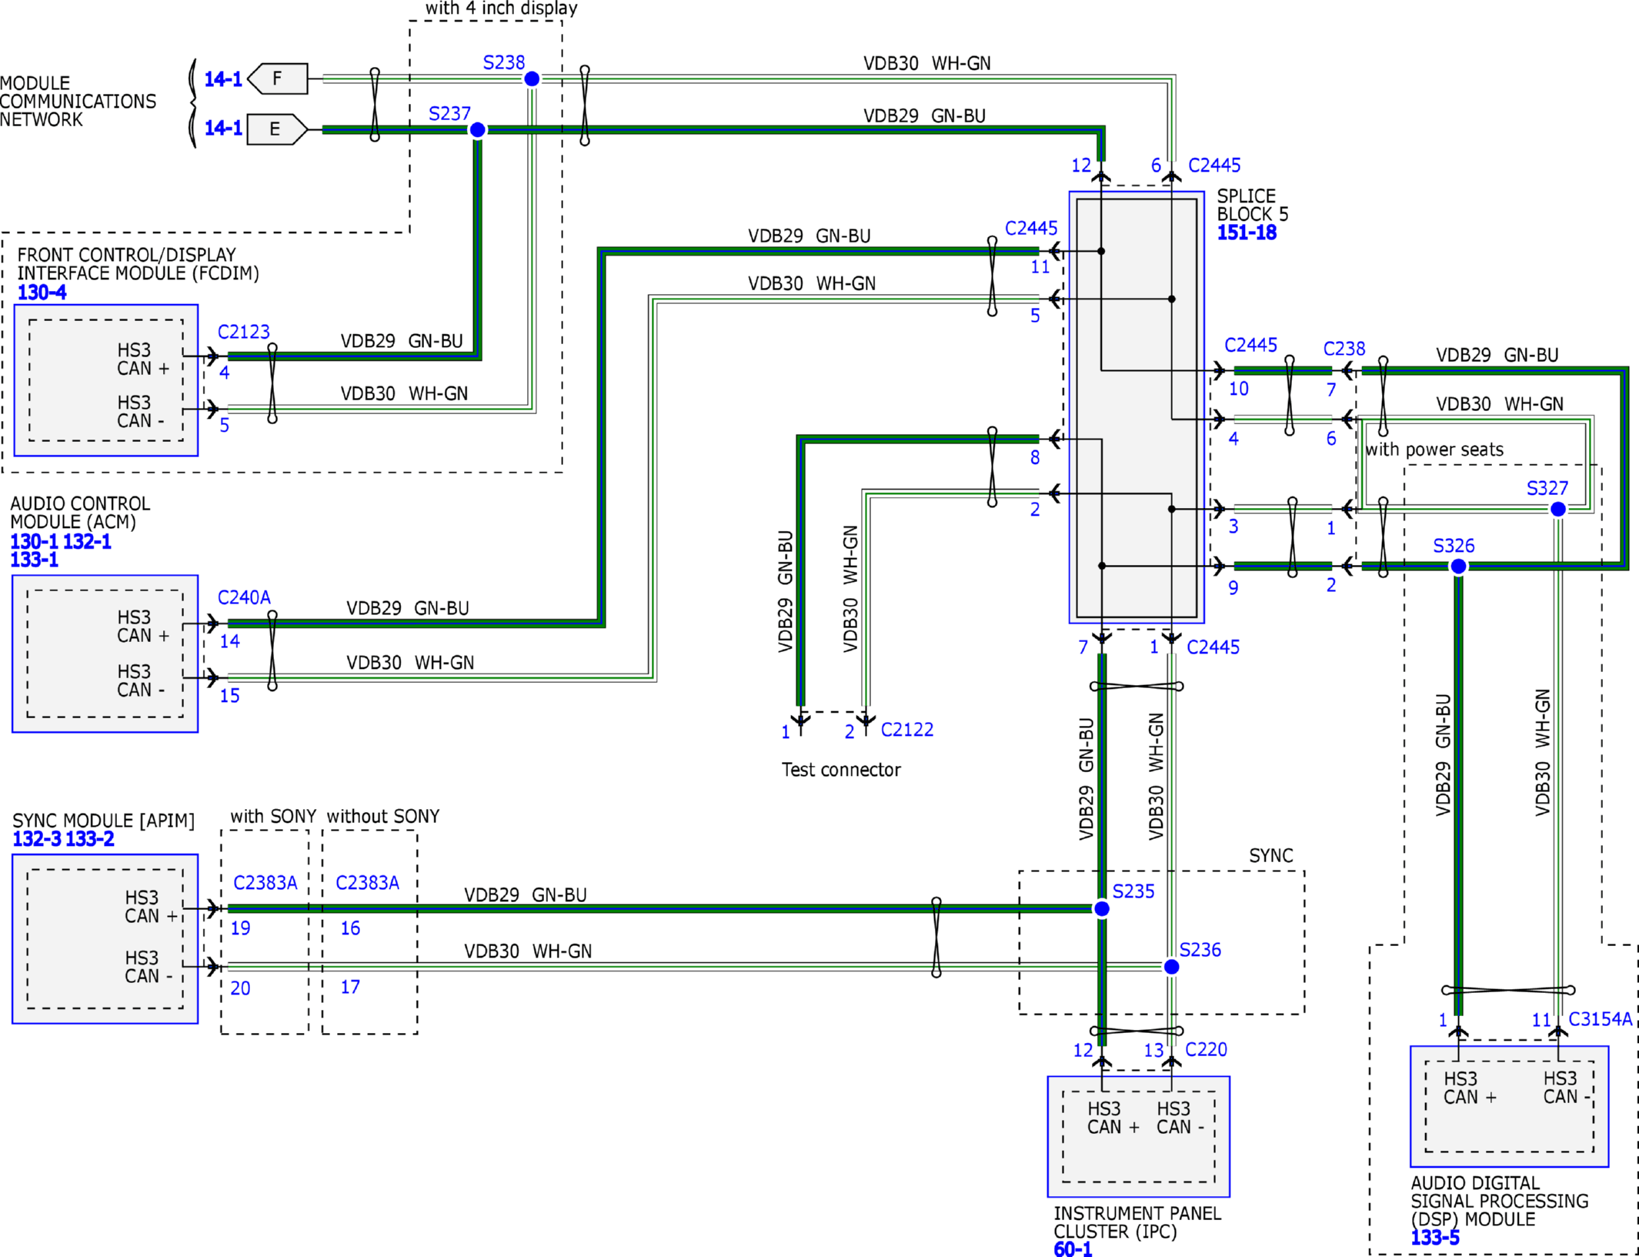Viewport: 1639px width, 1257px height.
Task: Click the S236 splice dot
Action: pos(1171,967)
